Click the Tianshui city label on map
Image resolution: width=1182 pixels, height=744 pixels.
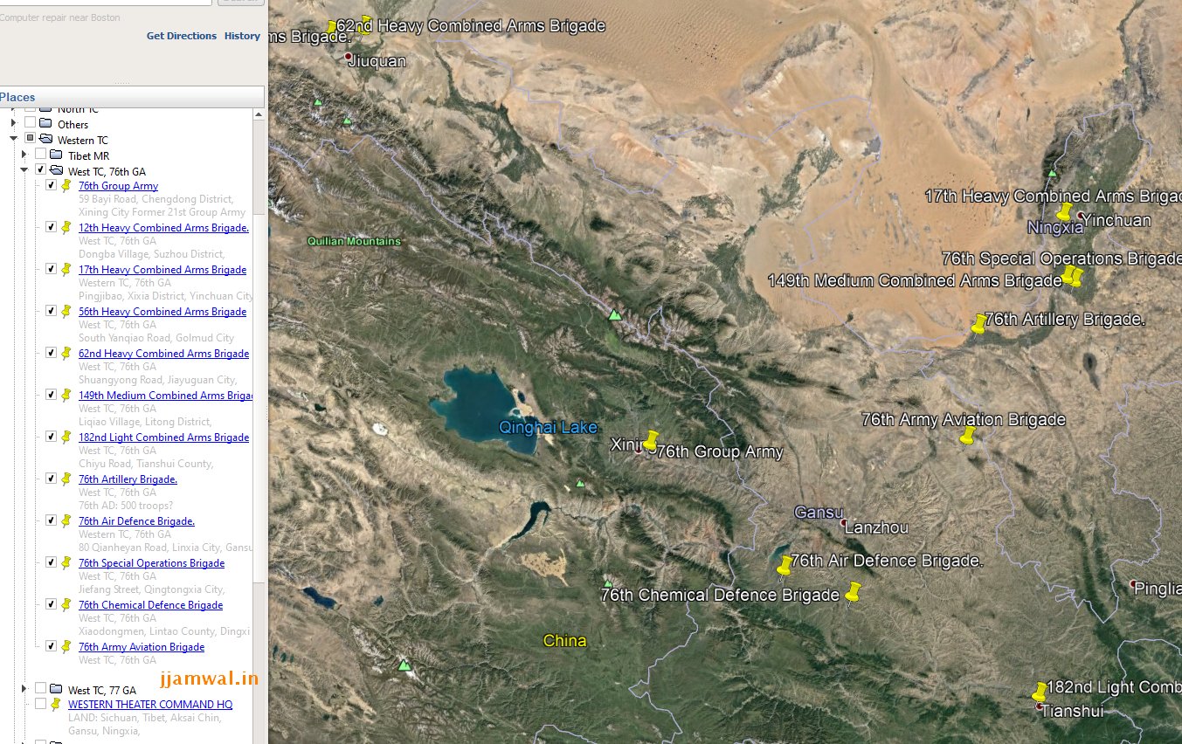pos(1072,711)
